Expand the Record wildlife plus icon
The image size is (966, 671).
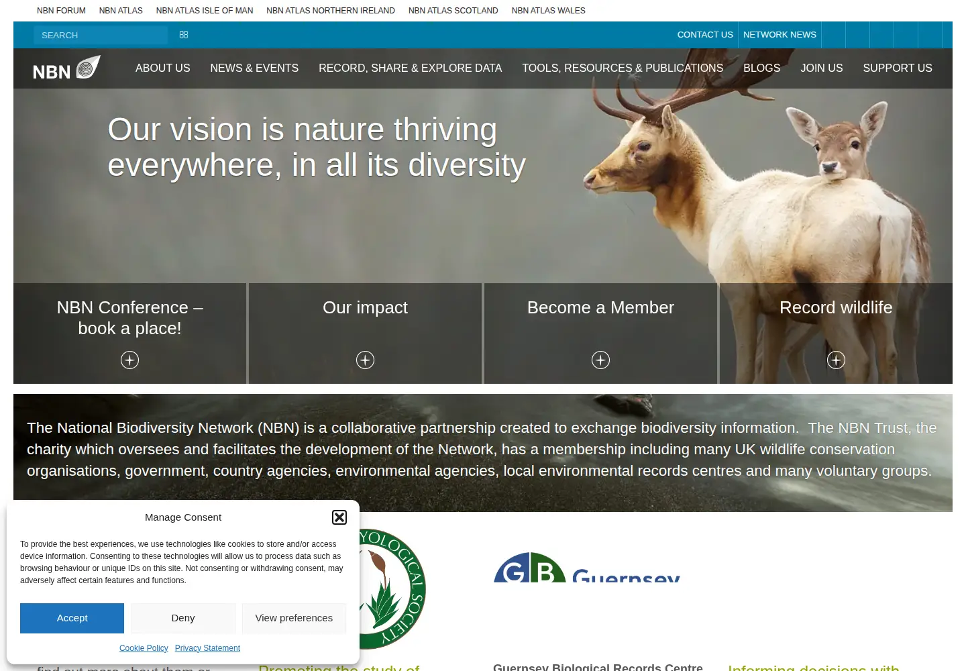coord(836,360)
